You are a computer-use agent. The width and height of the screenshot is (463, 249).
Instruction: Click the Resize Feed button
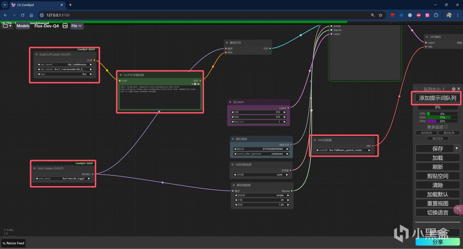(13, 243)
